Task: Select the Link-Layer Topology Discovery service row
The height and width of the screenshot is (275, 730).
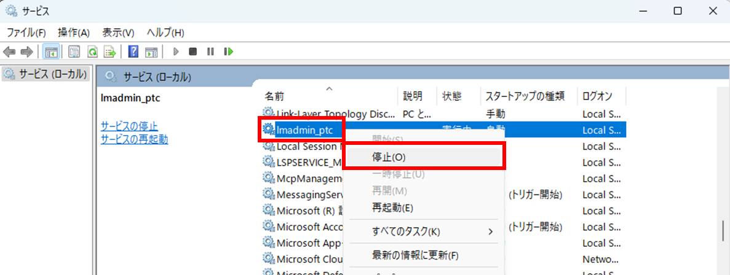Action: (x=331, y=114)
